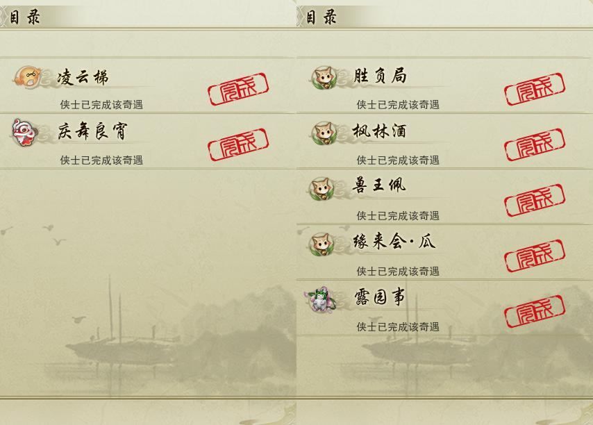This screenshot has height=425, width=593.
Task: Click the red seal stamp for 凌云梯
Action: [238, 89]
